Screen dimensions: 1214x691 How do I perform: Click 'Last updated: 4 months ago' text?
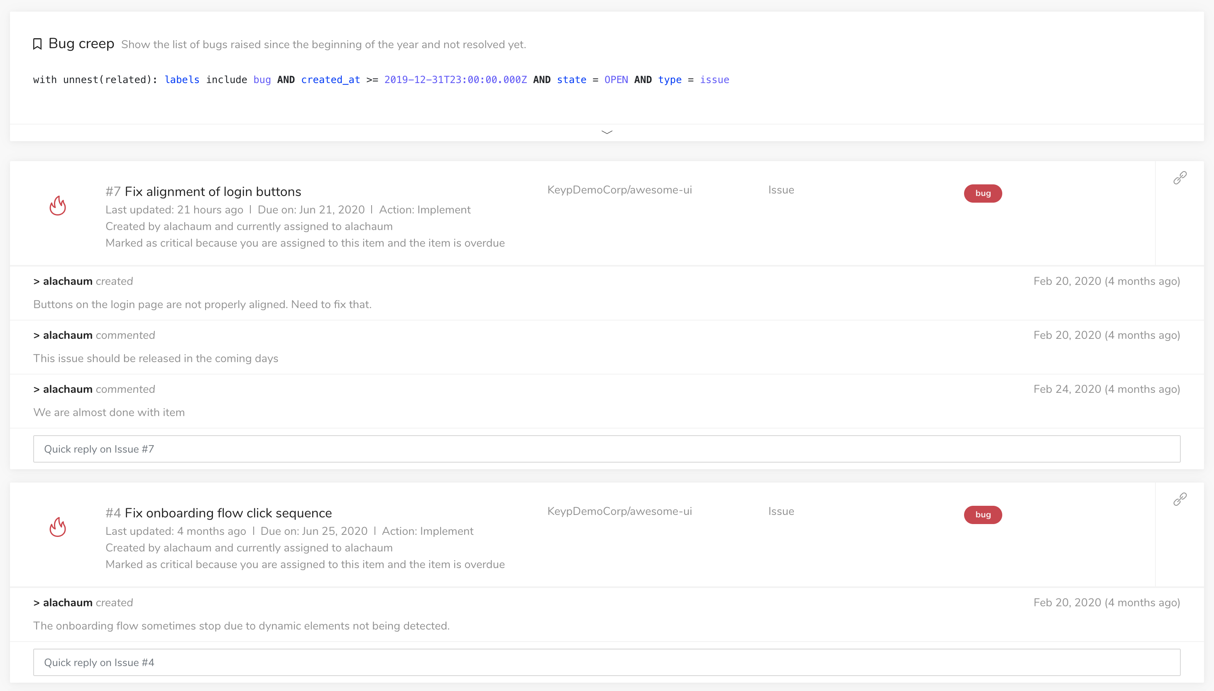pos(176,531)
